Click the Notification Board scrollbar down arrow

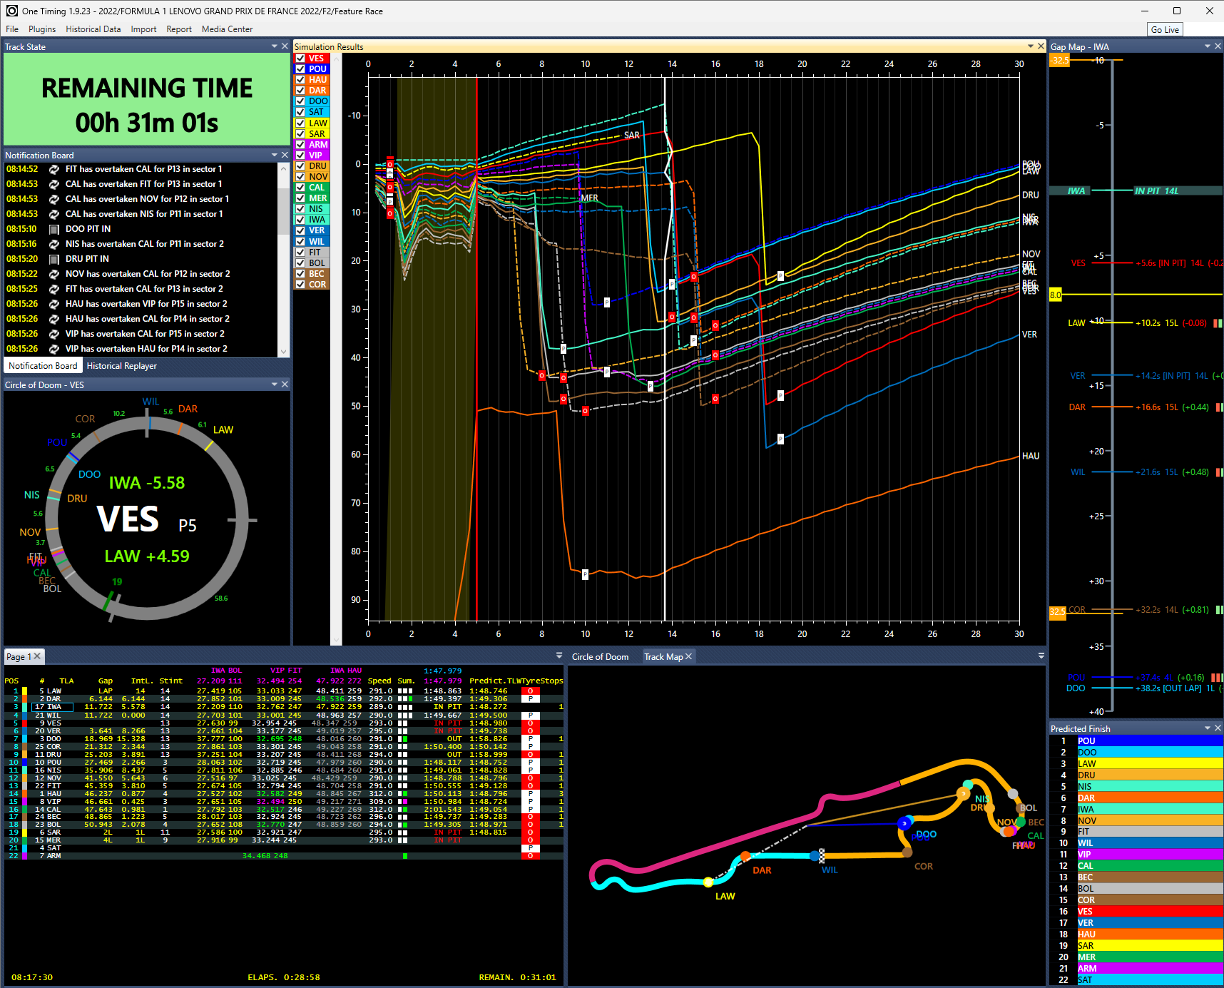coord(283,352)
